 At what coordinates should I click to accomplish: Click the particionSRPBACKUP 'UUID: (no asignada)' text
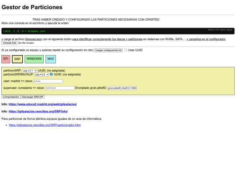click(67, 74)
